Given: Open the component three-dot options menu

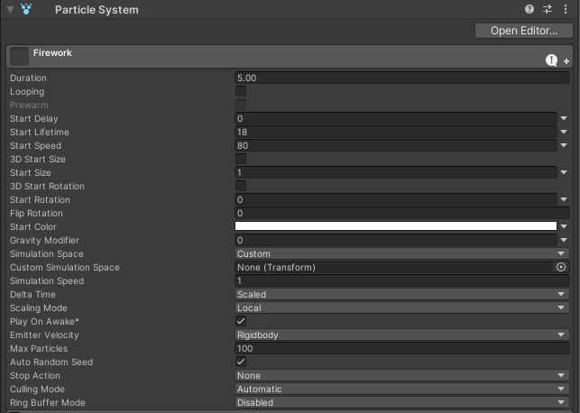Looking at the screenshot, I should click(x=566, y=9).
